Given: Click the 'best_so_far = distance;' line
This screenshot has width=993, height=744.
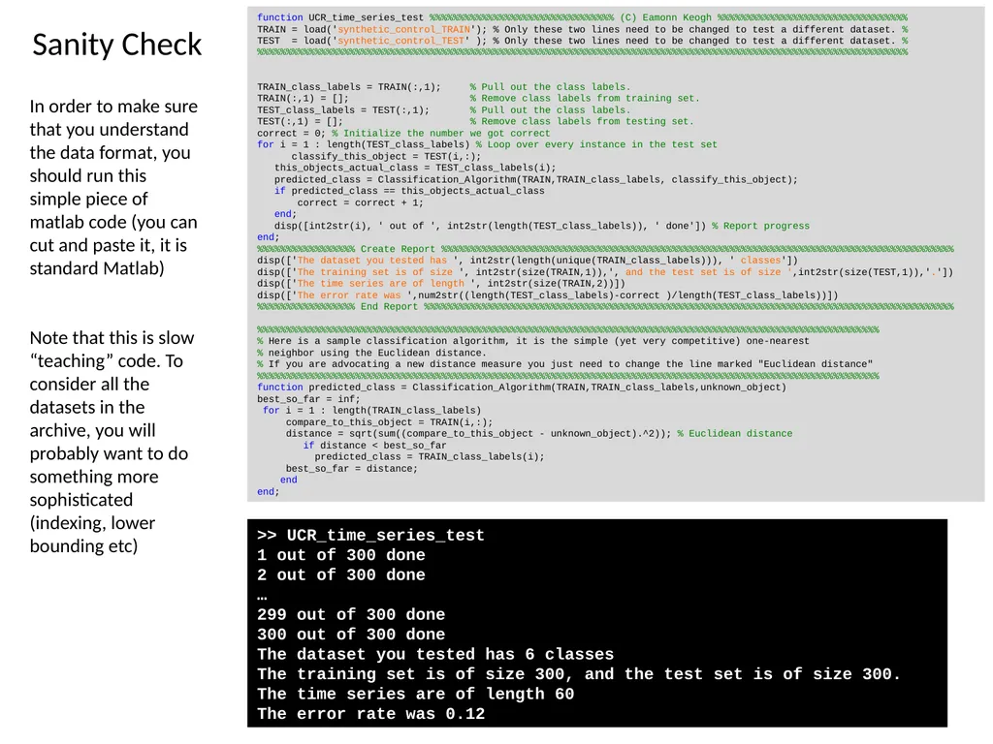Looking at the screenshot, I should click(x=351, y=469).
